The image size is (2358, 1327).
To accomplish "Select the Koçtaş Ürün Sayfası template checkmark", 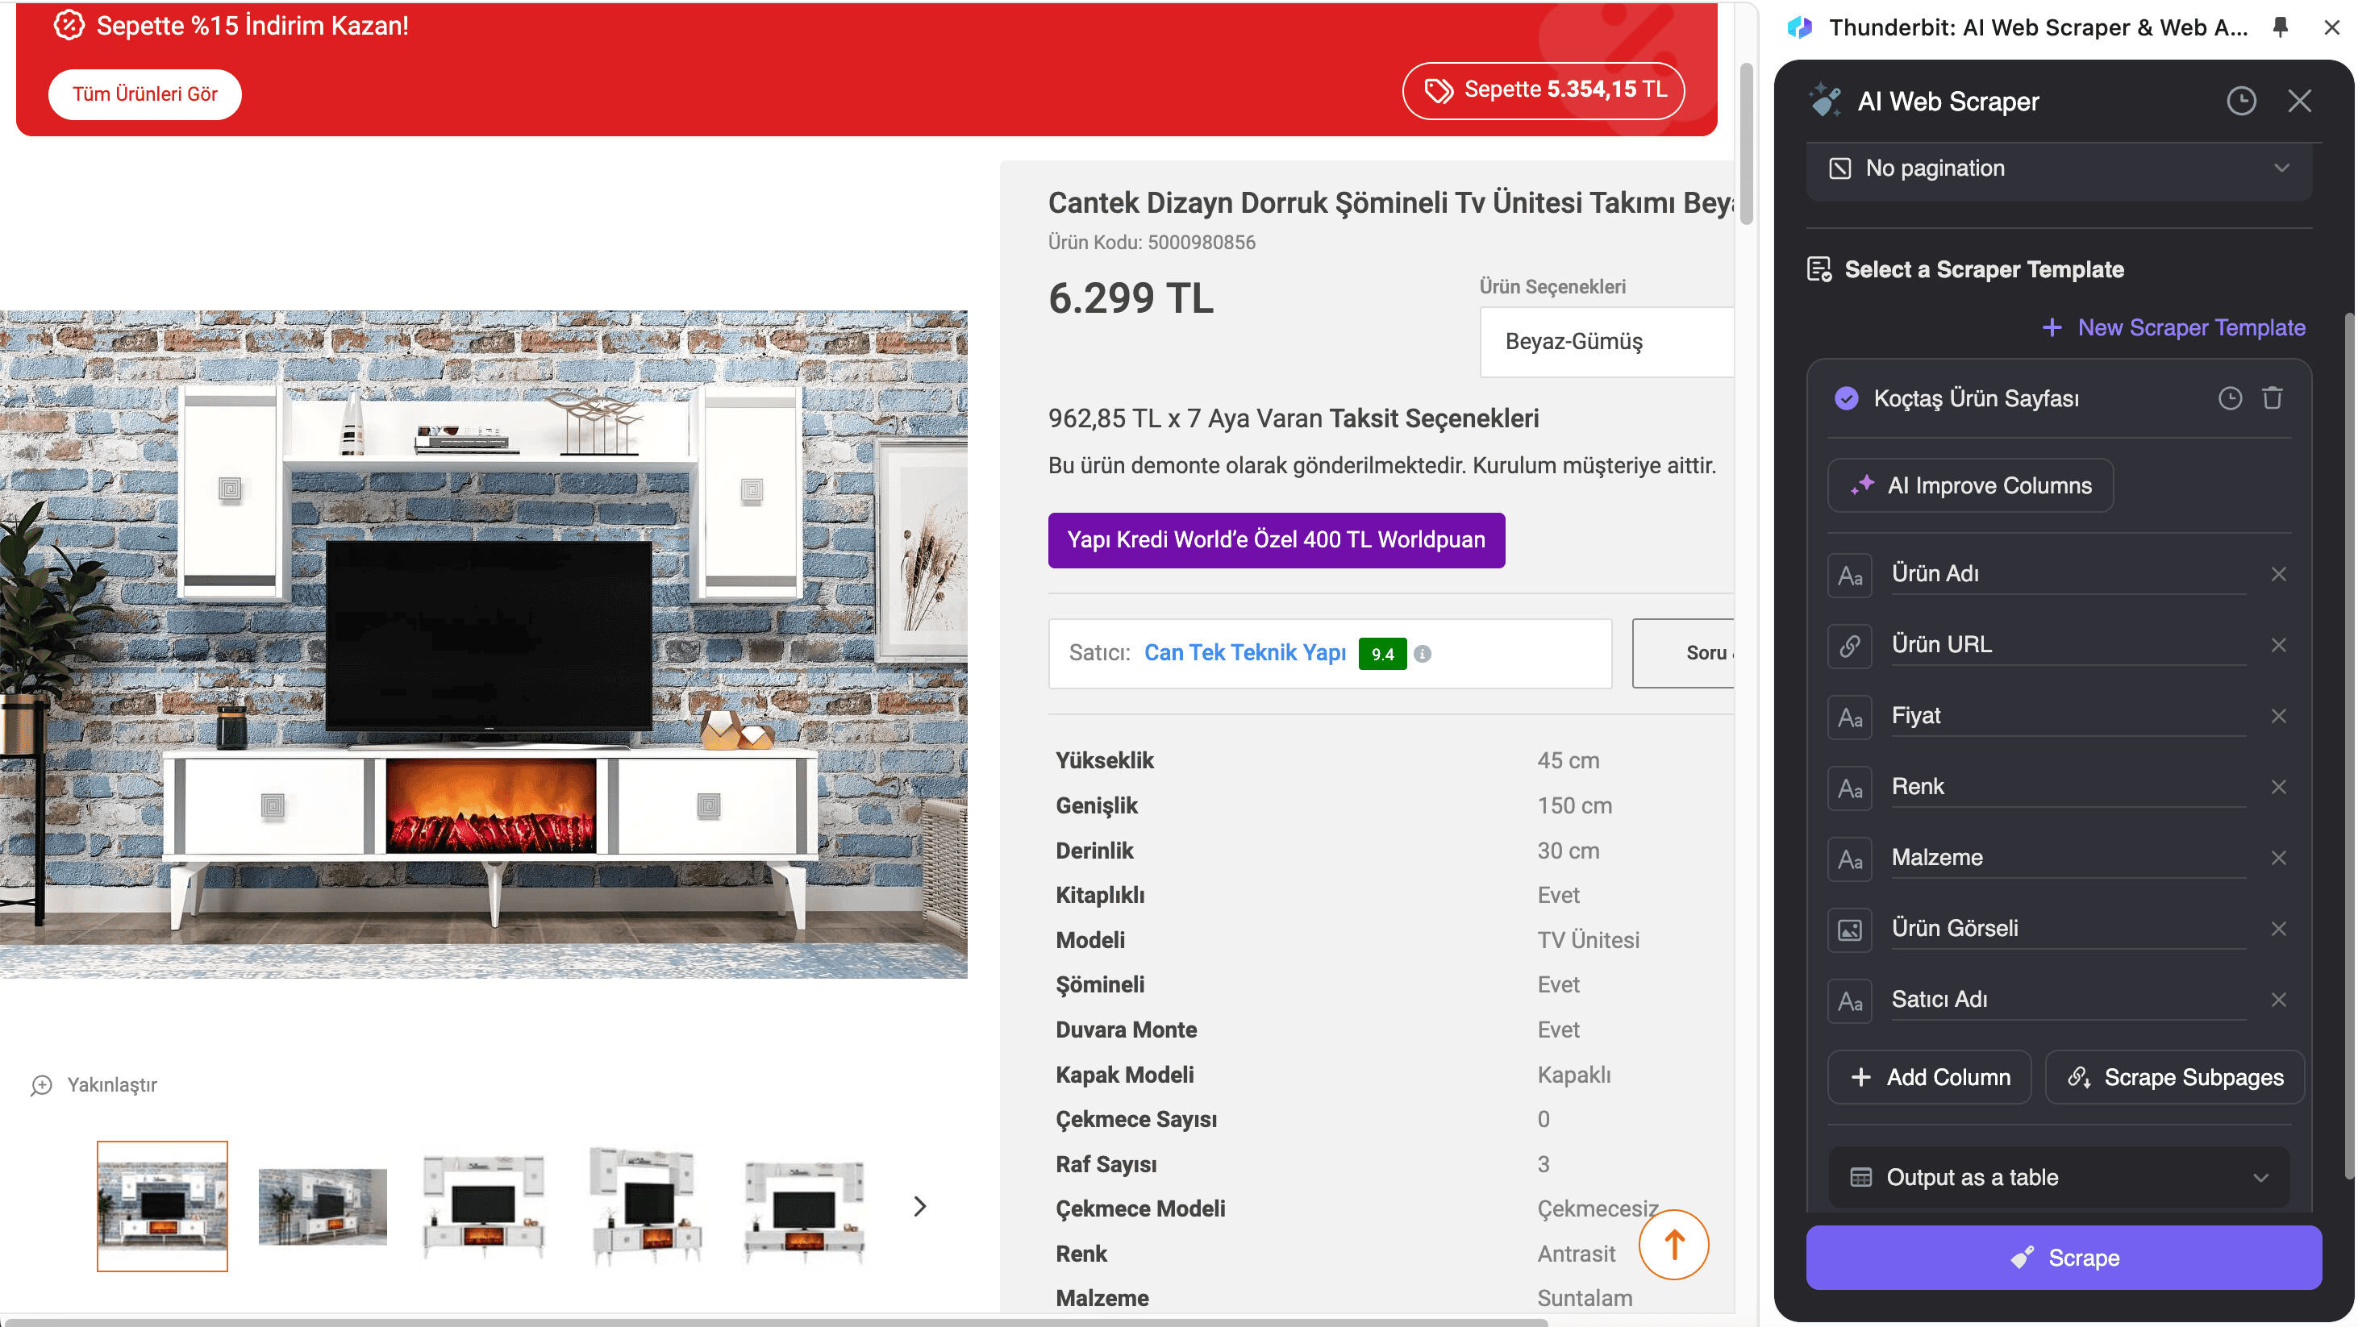I will point(1846,398).
